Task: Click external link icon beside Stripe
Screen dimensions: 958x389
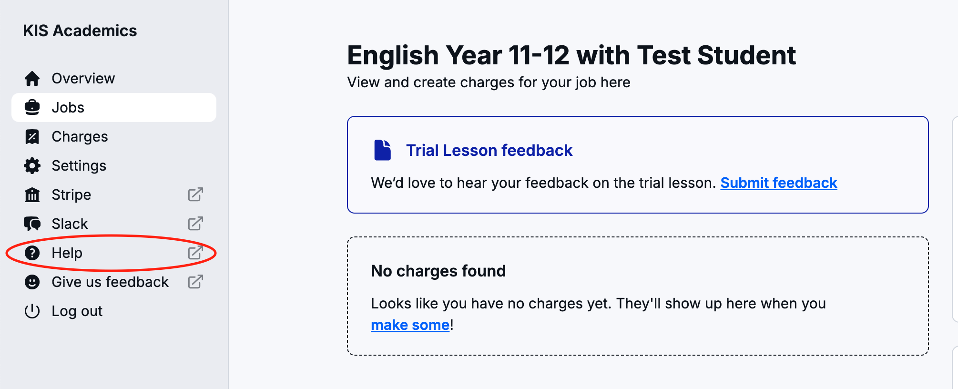Action: click(195, 194)
